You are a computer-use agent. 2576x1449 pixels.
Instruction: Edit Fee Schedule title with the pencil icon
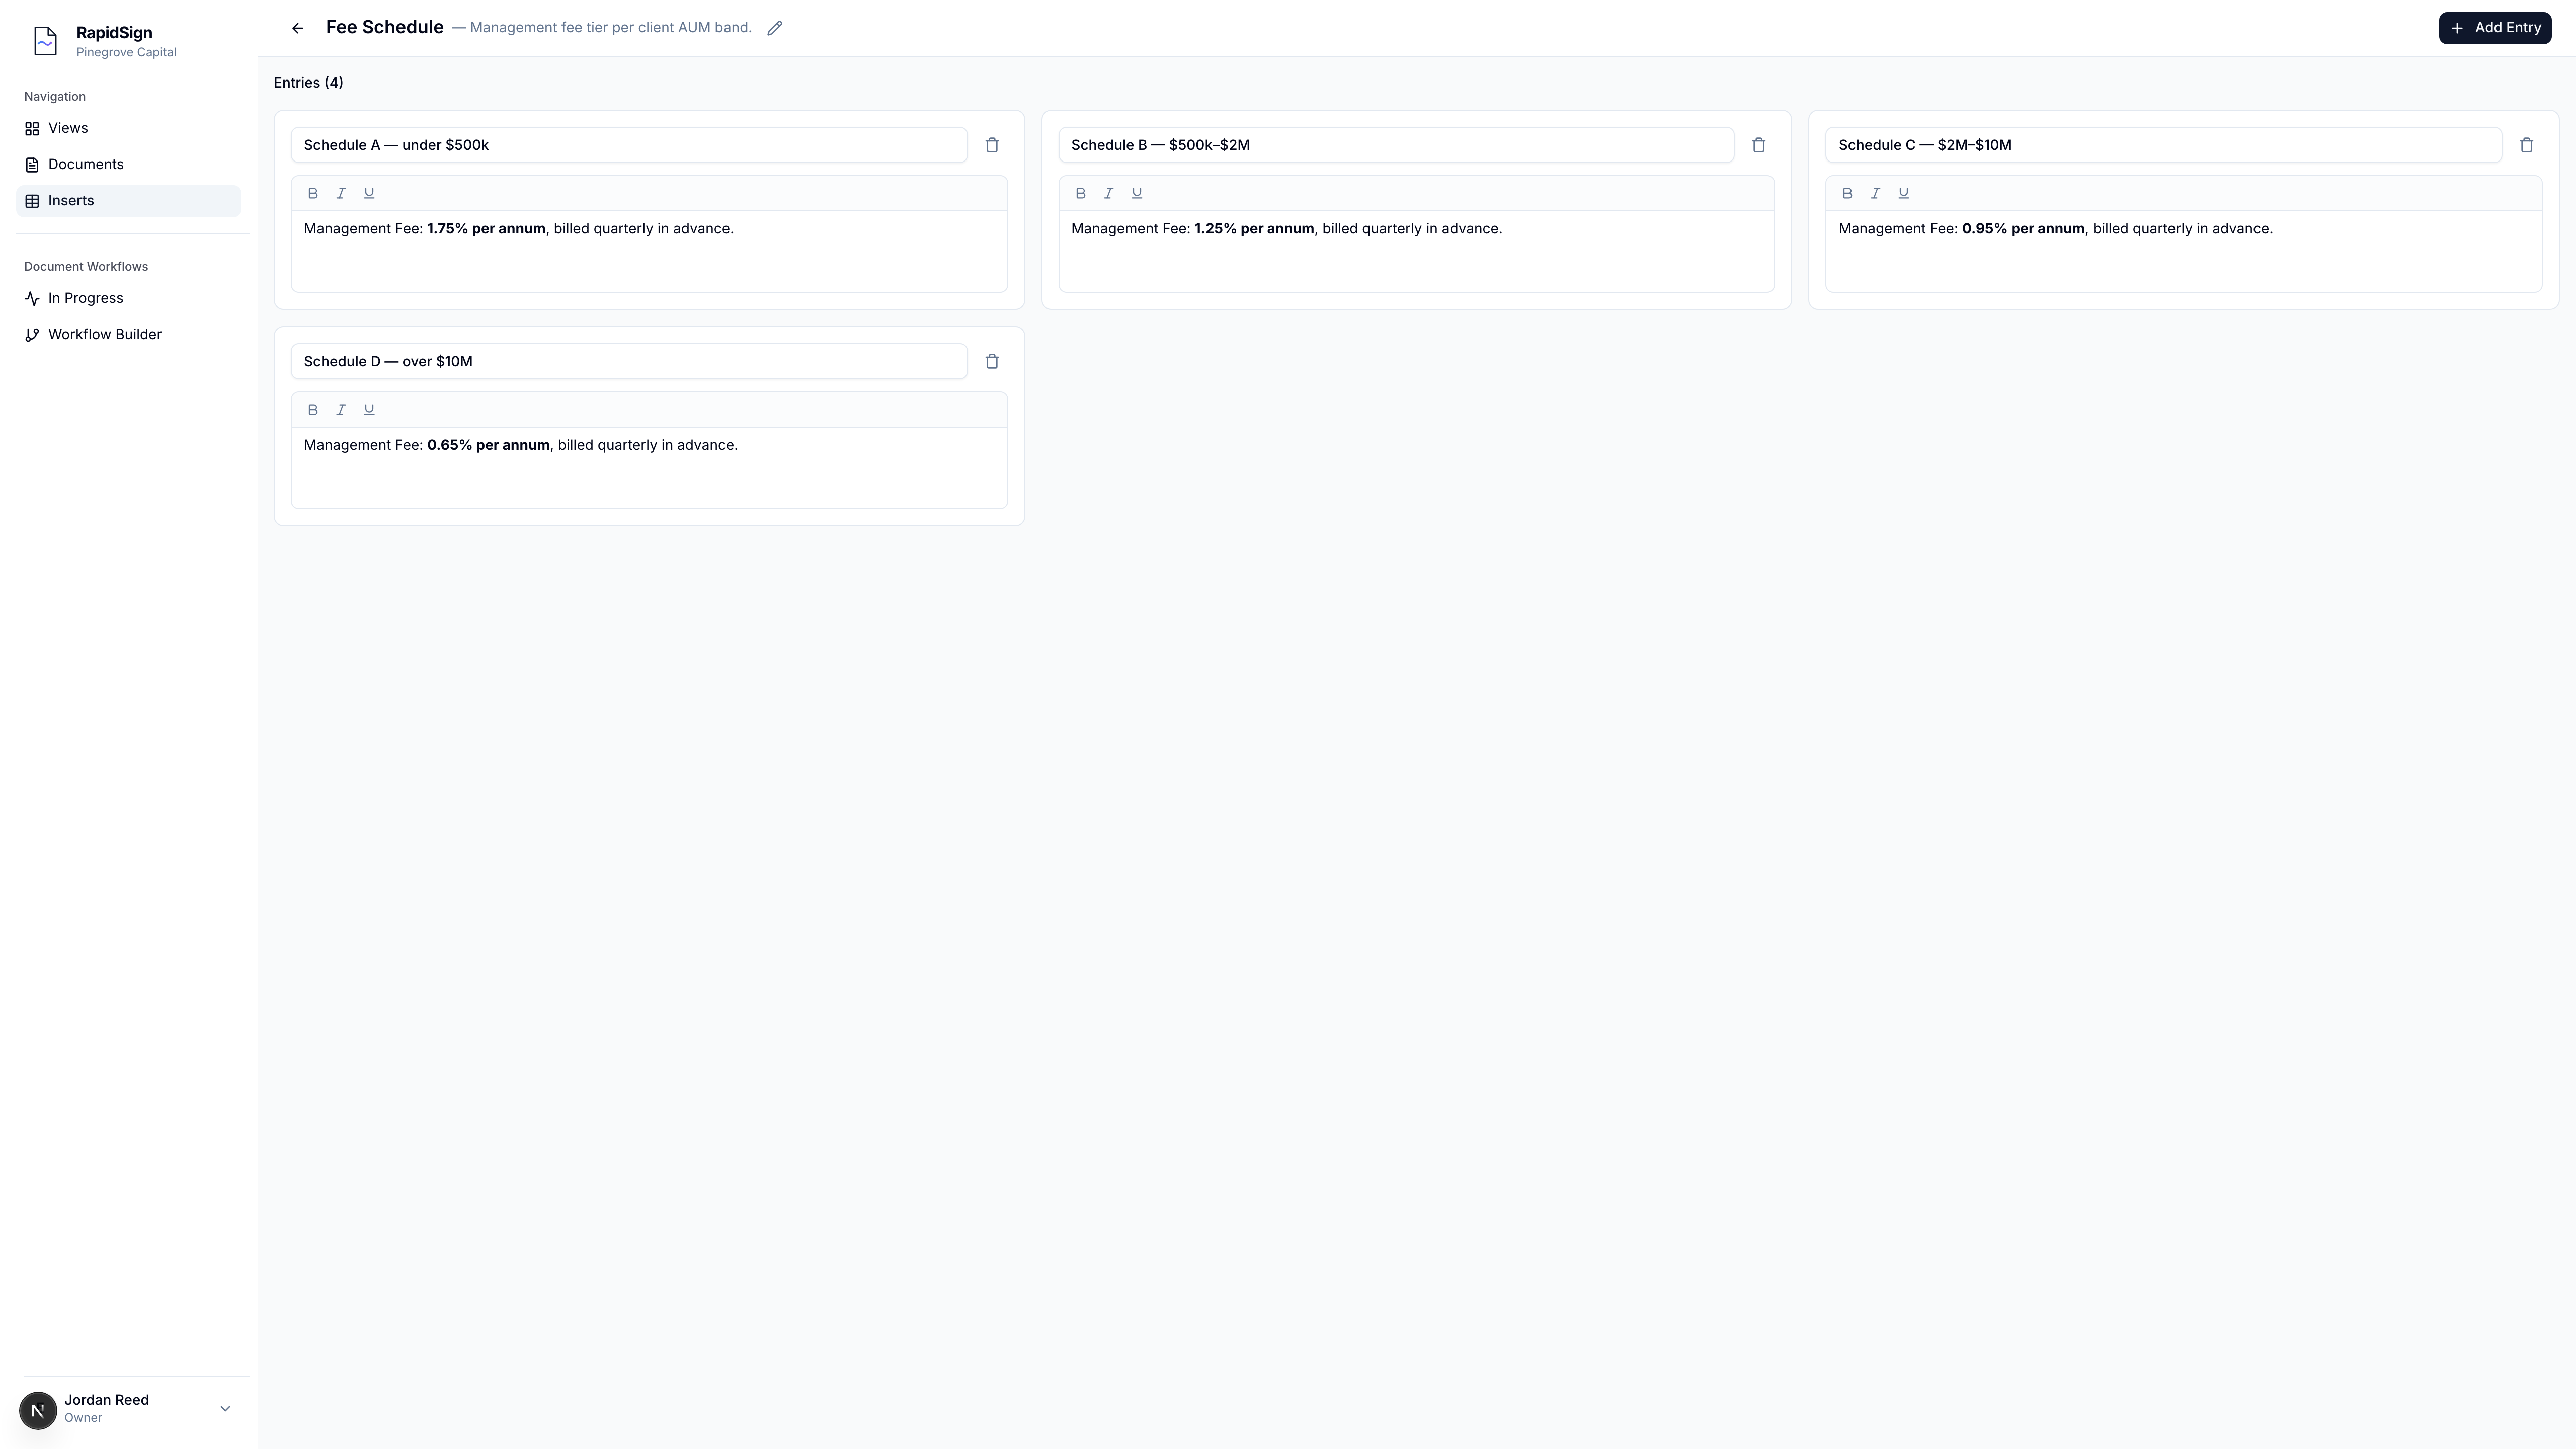coord(775,28)
